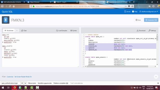
Task: Toggle Palabras completas option
Action: point(61,83)
